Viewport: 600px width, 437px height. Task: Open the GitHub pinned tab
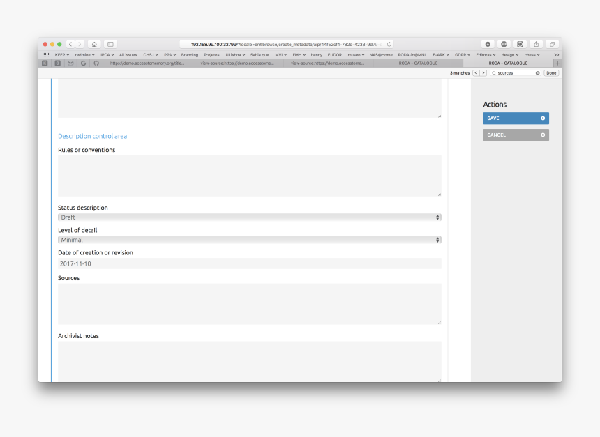tap(96, 63)
